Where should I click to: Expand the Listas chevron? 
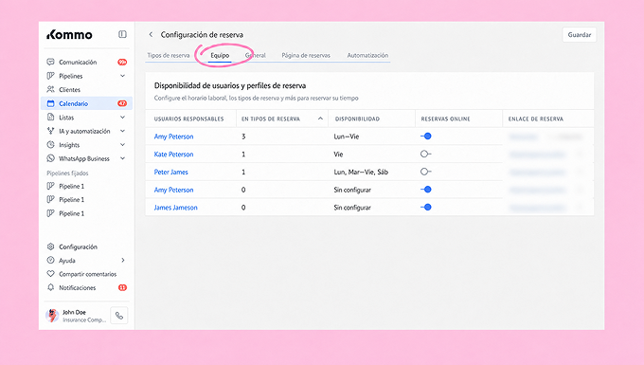pos(122,118)
